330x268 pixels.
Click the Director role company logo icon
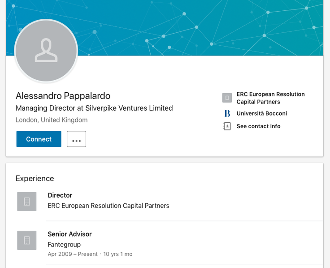point(27,201)
